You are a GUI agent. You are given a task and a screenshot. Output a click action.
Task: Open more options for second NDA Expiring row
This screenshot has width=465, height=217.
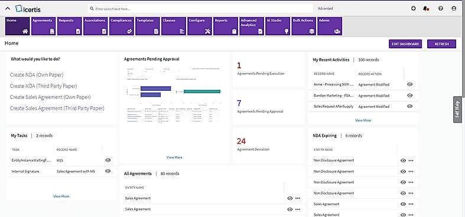411,172
